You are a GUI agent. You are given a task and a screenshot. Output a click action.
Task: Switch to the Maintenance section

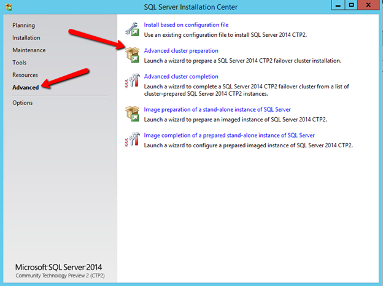(29, 50)
